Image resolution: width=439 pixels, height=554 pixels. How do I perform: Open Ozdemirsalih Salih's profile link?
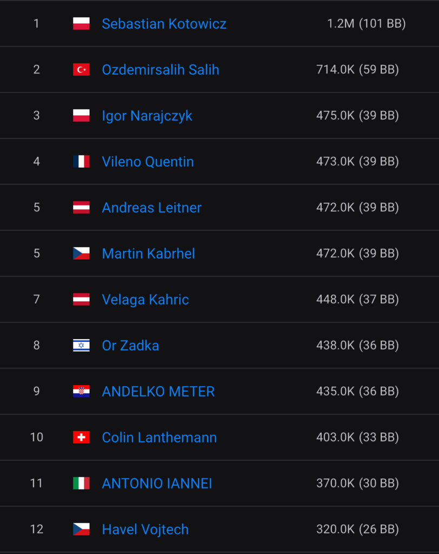coord(161,70)
